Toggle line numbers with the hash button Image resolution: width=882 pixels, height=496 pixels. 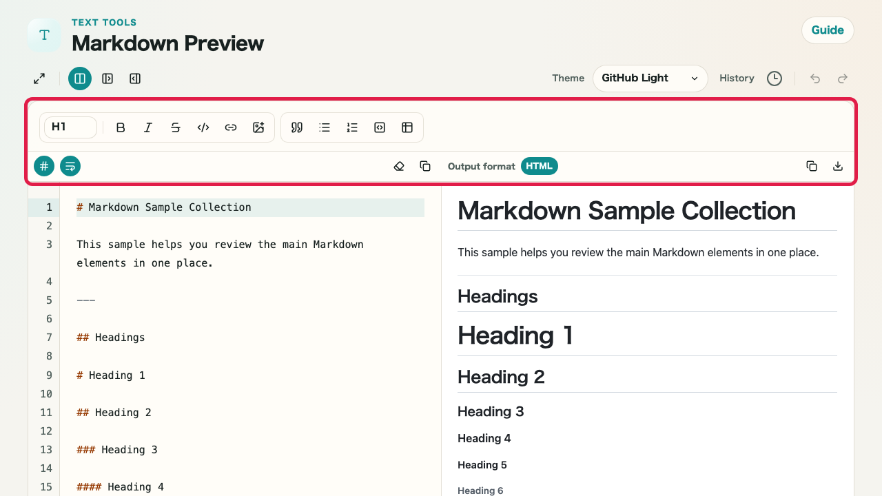(x=44, y=166)
